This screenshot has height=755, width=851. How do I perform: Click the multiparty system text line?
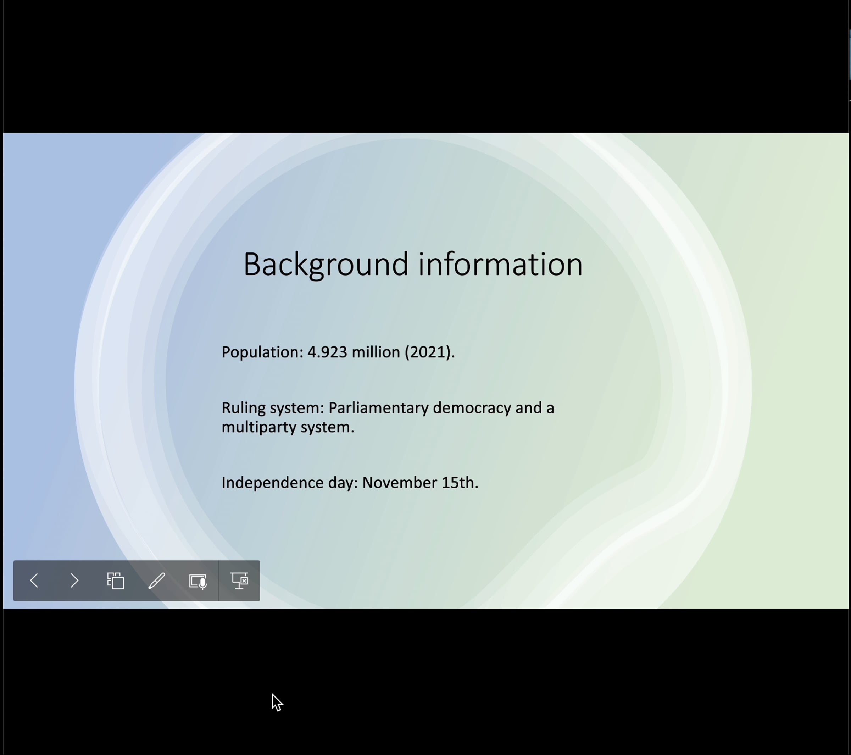(287, 427)
